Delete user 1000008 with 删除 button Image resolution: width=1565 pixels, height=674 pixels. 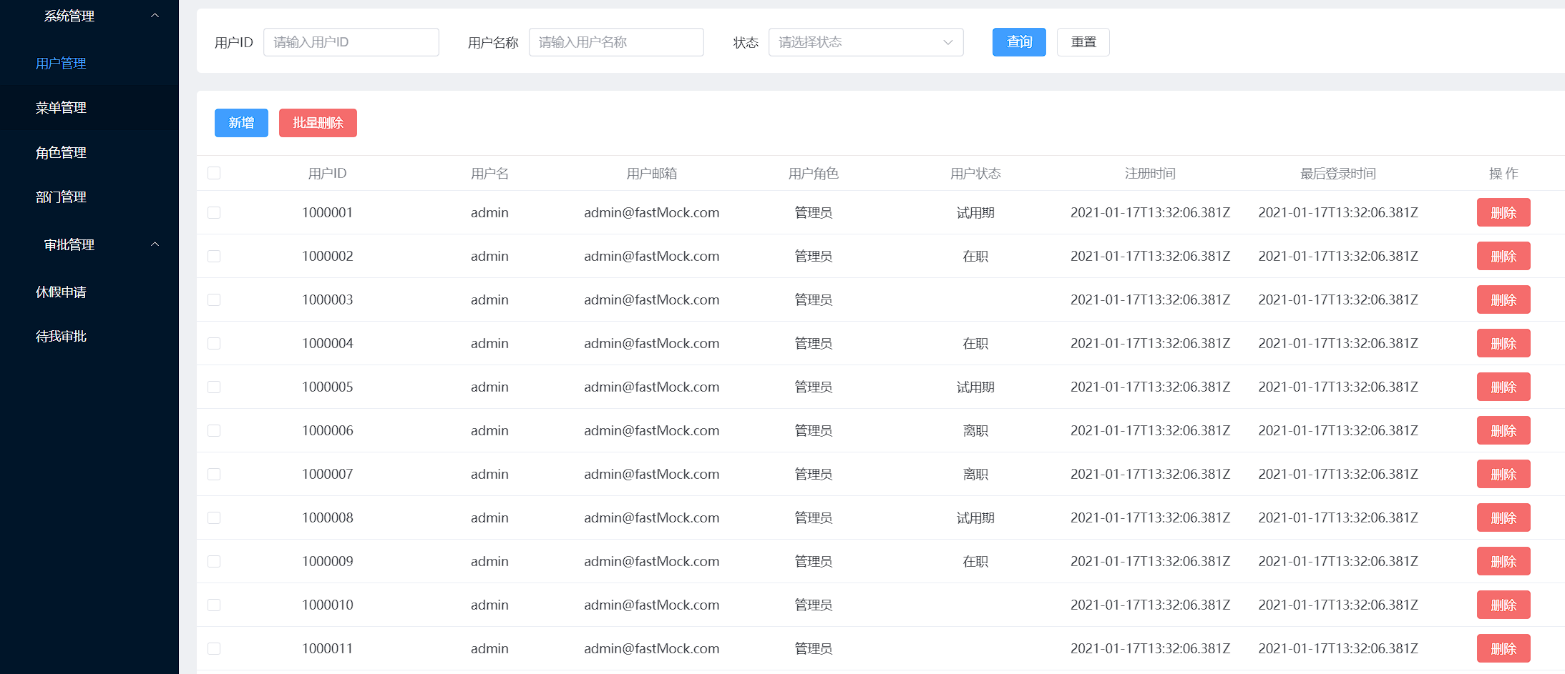(1503, 517)
